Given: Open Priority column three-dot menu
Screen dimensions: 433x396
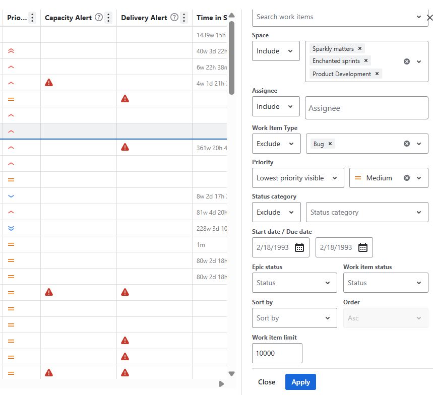Looking at the screenshot, I should tap(32, 18).
